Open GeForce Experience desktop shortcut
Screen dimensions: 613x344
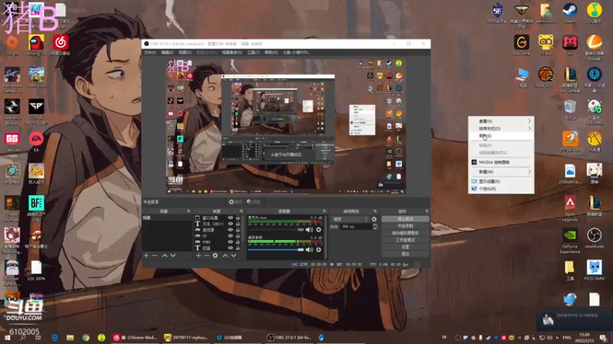pyautogui.click(x=570, y=241)
